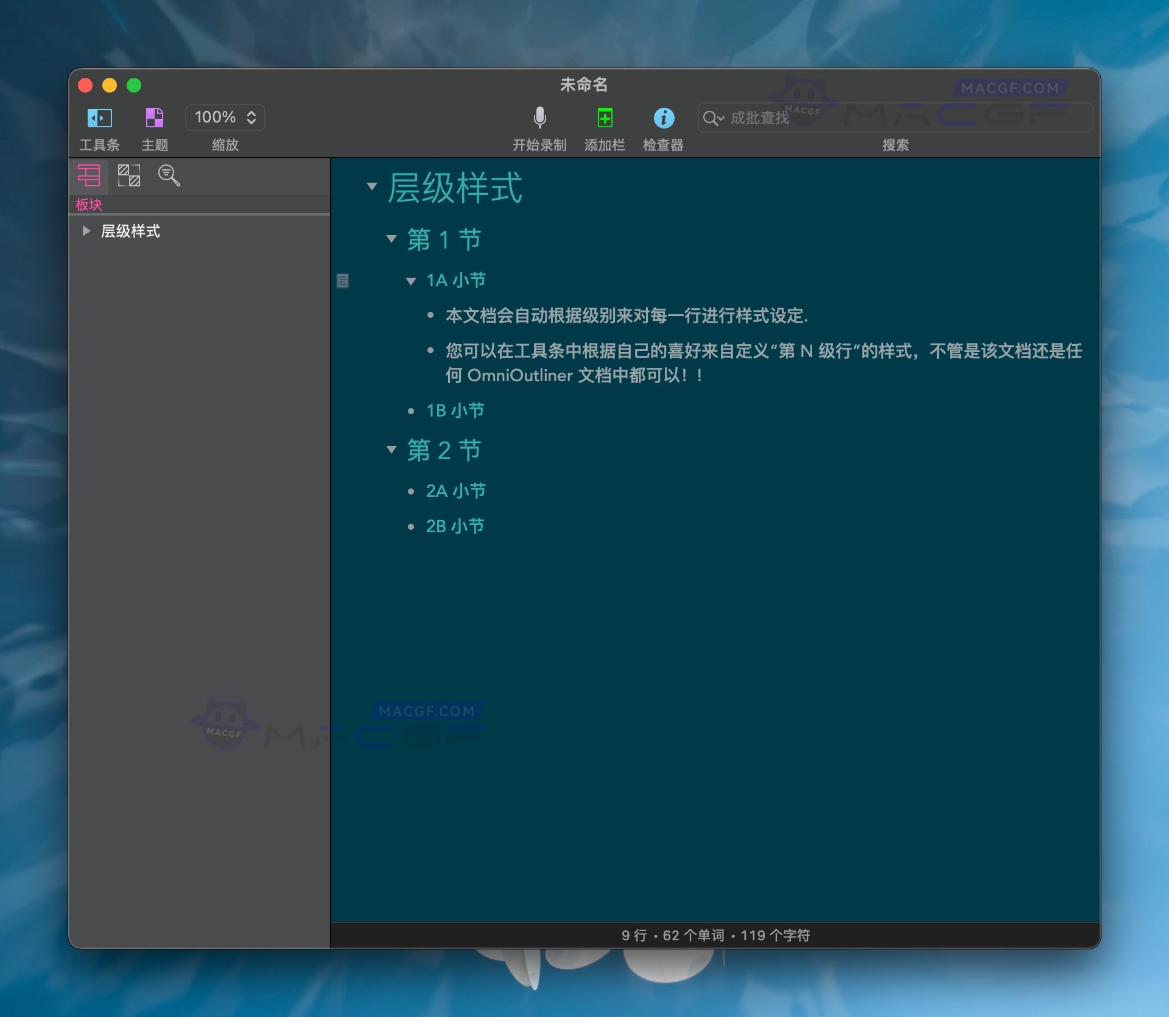Viewport: 1169px width, 1017px height.
Task: Collapse the 层级样式 document title row
Action: 372,188
